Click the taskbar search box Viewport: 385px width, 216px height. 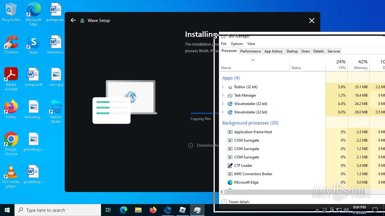coord(58,210)
